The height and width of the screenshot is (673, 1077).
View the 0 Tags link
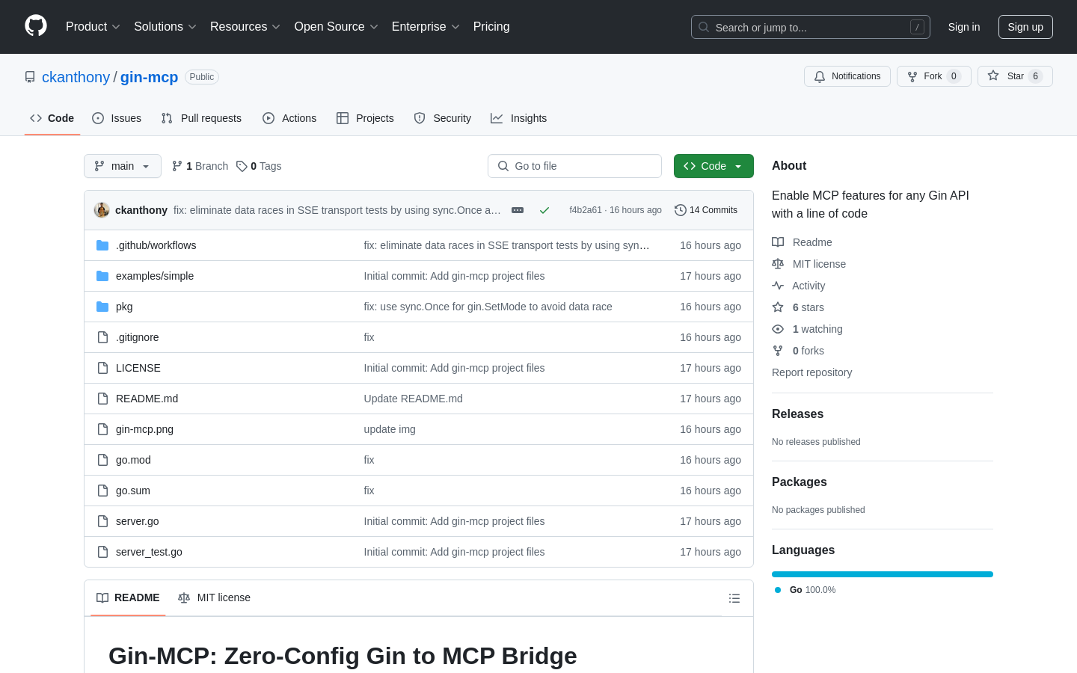[259, 166]
